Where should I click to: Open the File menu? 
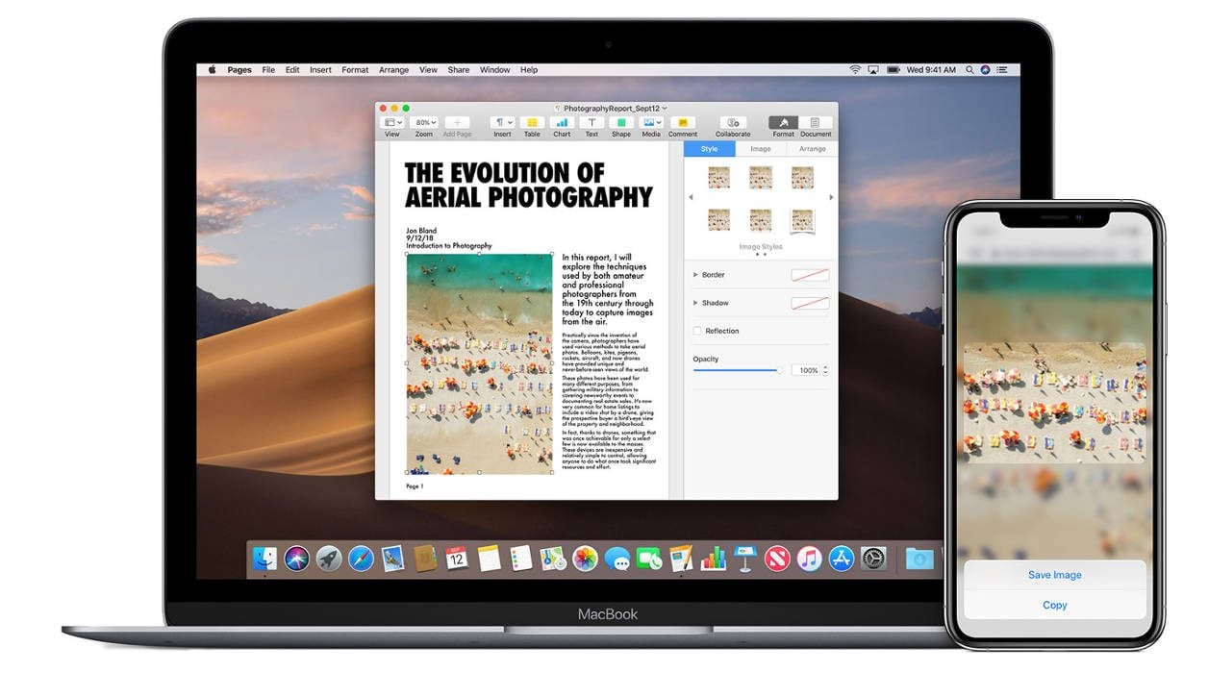[268, 70]
